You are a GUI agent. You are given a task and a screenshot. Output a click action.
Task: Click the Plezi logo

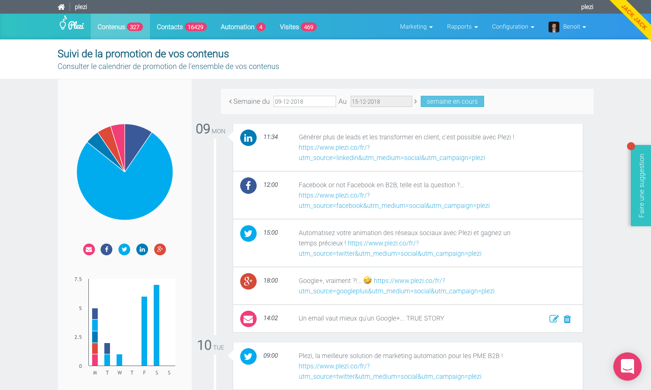72,25
